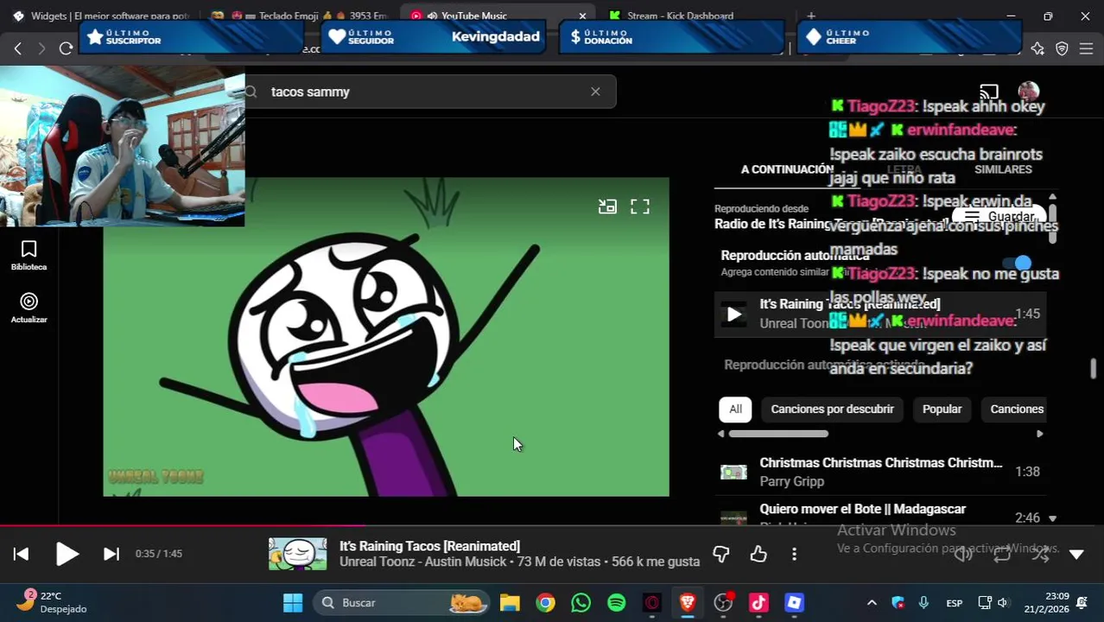Click the taskbar Buscar search box
1104x622 pixels.
pyautogui.click(x=401, y=602)
